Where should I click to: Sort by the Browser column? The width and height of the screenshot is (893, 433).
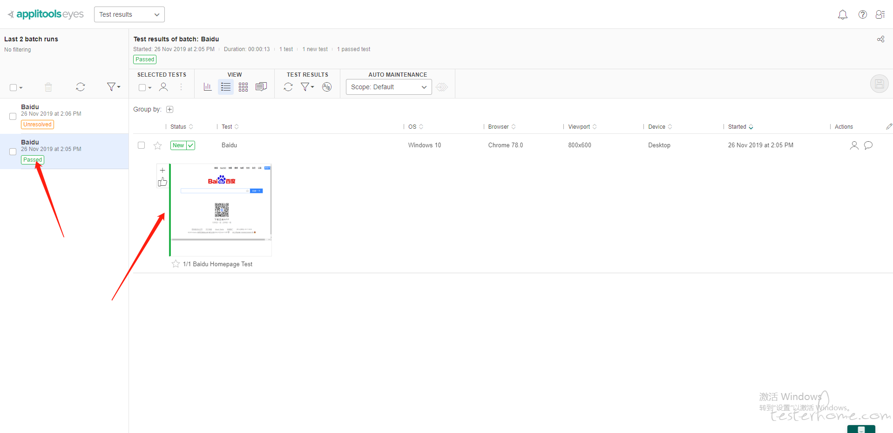point(502,127)
